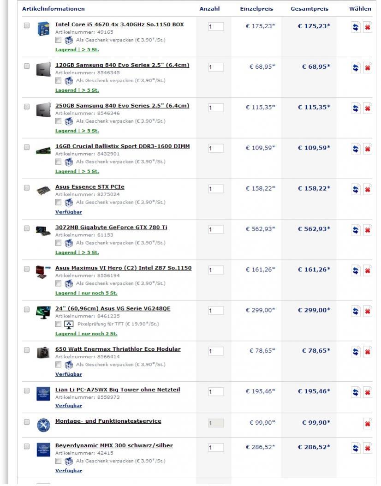Click refresh icon for 120GB Samsung 840 Evo
Viewport: 381px width, 486px height.
[x=357, y=67]
